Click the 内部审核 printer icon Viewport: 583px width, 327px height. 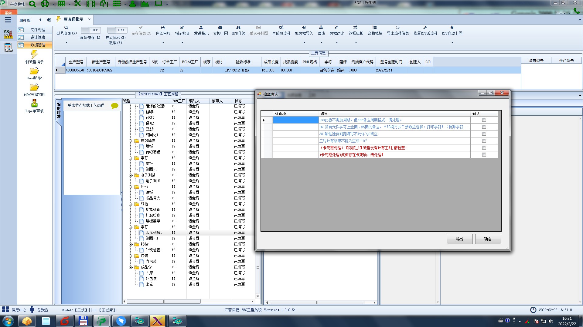pyautogui.click(x=163, y=28)
